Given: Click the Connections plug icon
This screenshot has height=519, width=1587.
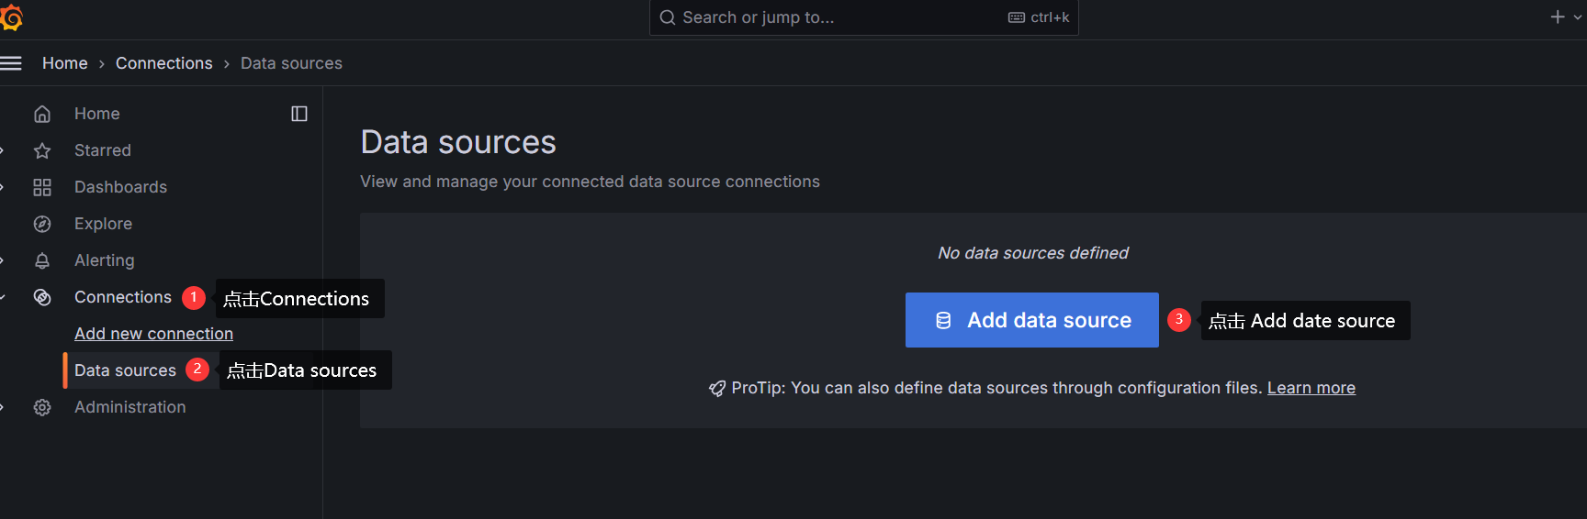Looking at the screenshot, I should click(x=42, y=297).
